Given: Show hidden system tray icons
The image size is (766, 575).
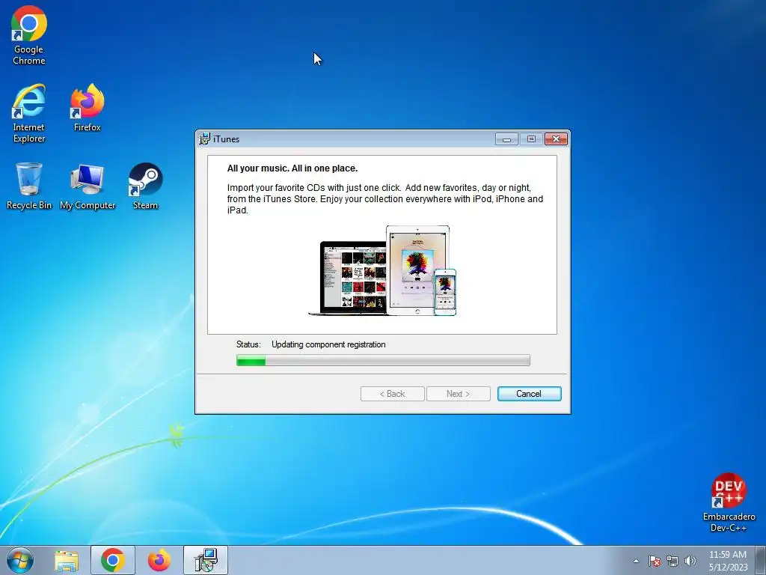Looking at the screenshot, I should (636, 561).
